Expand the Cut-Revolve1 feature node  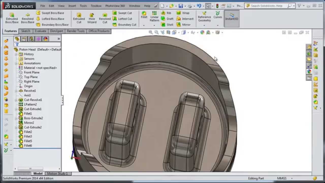16,100
